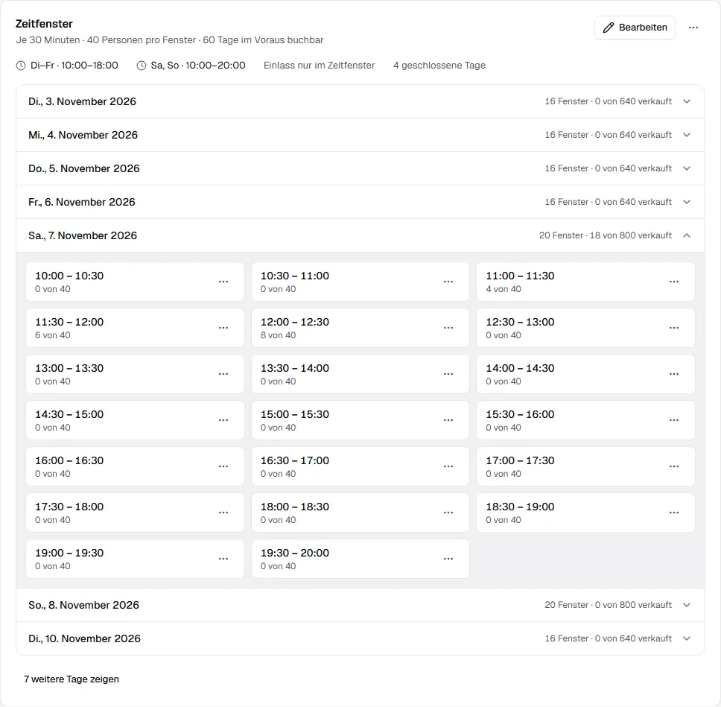Open the 14:00 – 14:30 time slot label
This screenshot has width=721, height=707.
pyautogui.click(x=520, y=368)
